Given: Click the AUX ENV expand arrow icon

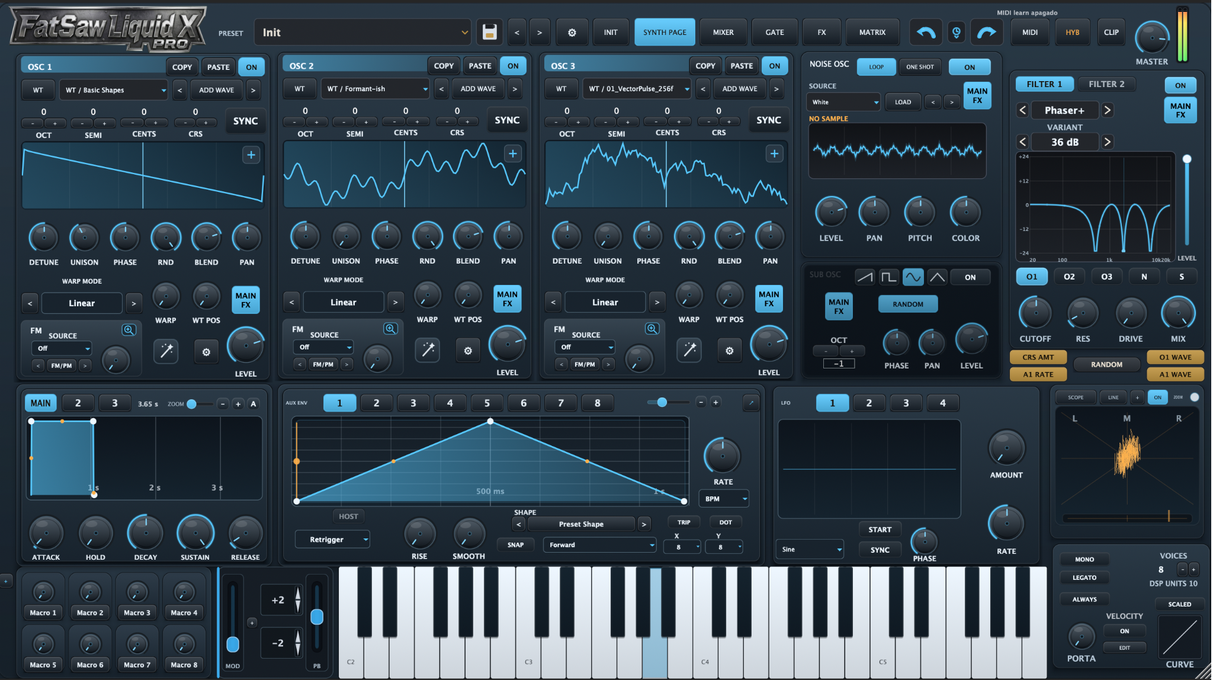Looking at the screenshot, I should 750,403.
